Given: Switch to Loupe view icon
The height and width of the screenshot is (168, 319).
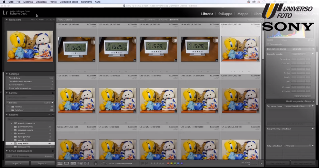Looking at the screenshot, I should coord(66,163).
